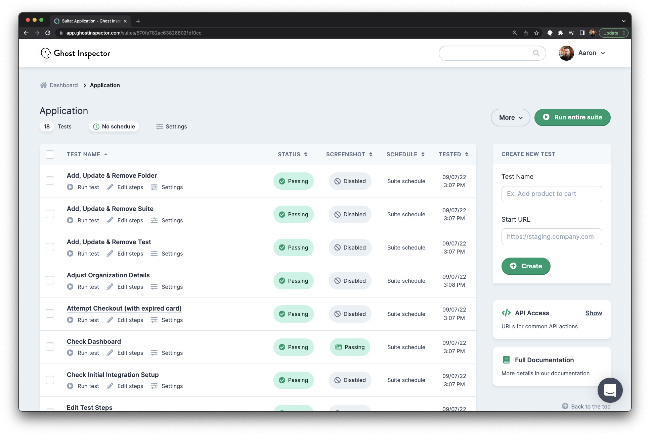Click the No schedule clock icon
Viewport: 650px width, 436px height.
click(96, 127)
